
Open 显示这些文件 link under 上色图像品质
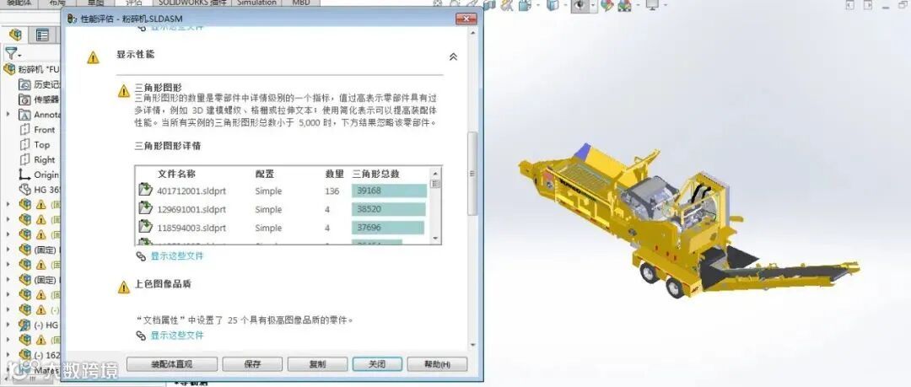[177, 336]
